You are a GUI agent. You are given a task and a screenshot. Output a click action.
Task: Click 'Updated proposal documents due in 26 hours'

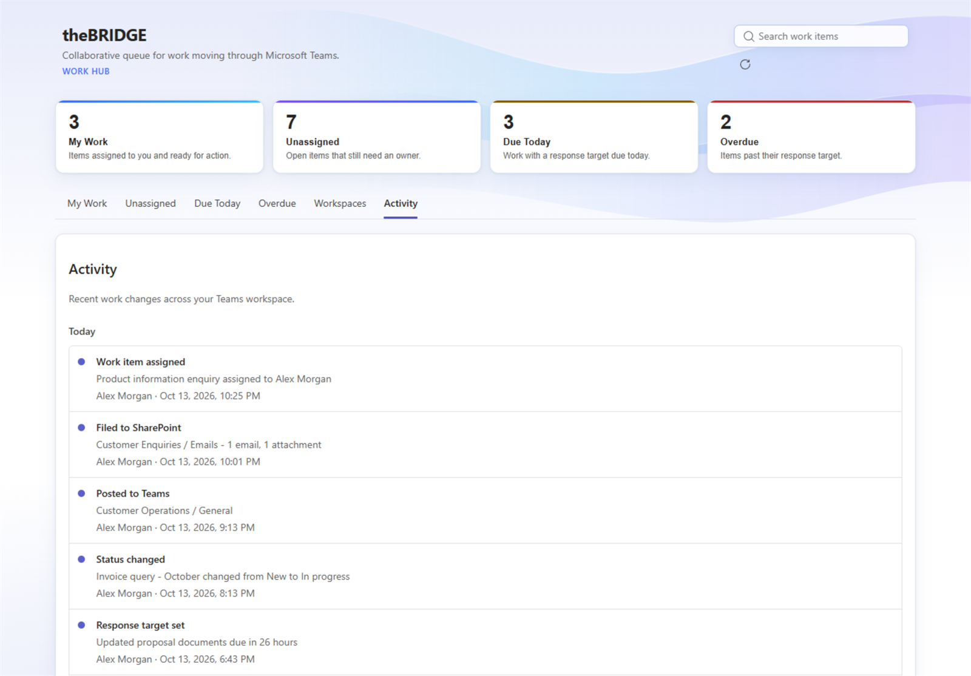(197, 642)
